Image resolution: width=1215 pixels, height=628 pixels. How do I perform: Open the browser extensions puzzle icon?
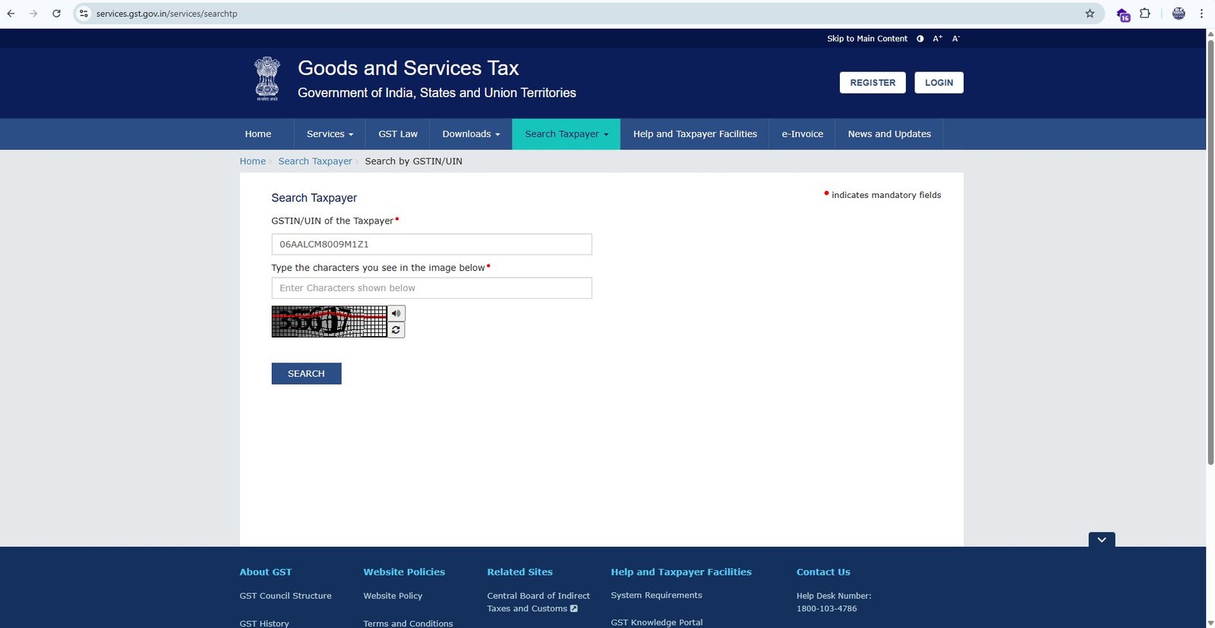pos(1144,14)
